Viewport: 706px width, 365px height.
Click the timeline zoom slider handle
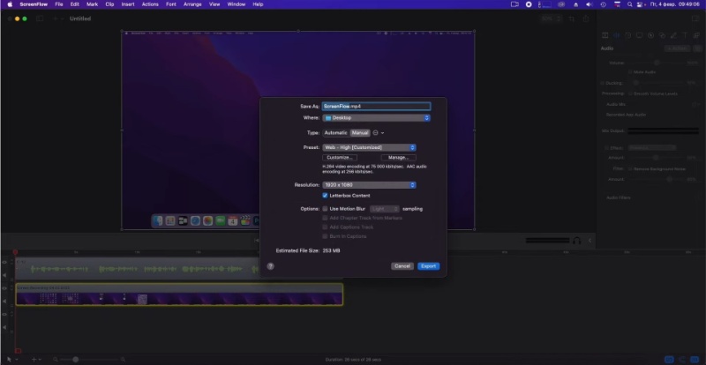[x=76, y=359]
